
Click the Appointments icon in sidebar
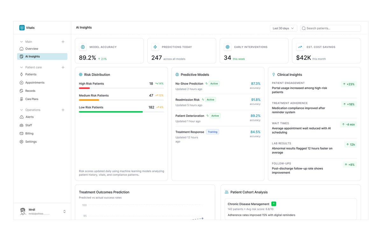(22, 83)
